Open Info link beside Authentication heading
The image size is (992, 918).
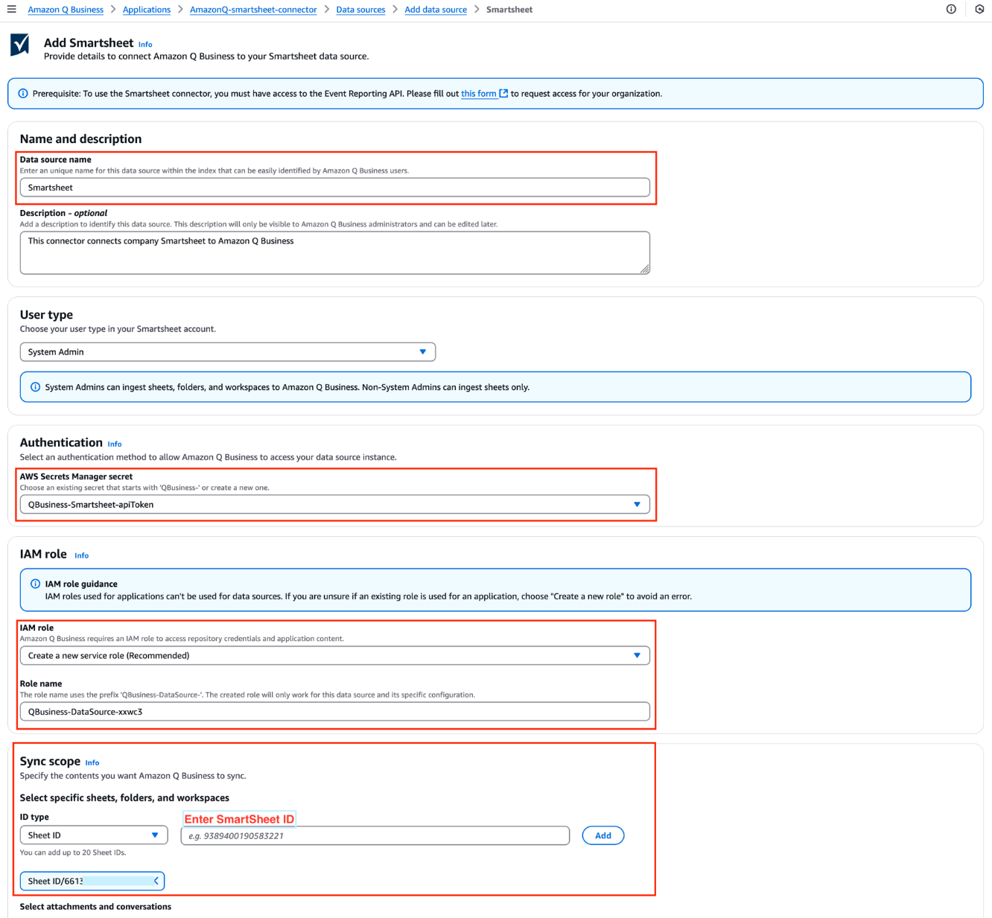(x=115, y=444)
